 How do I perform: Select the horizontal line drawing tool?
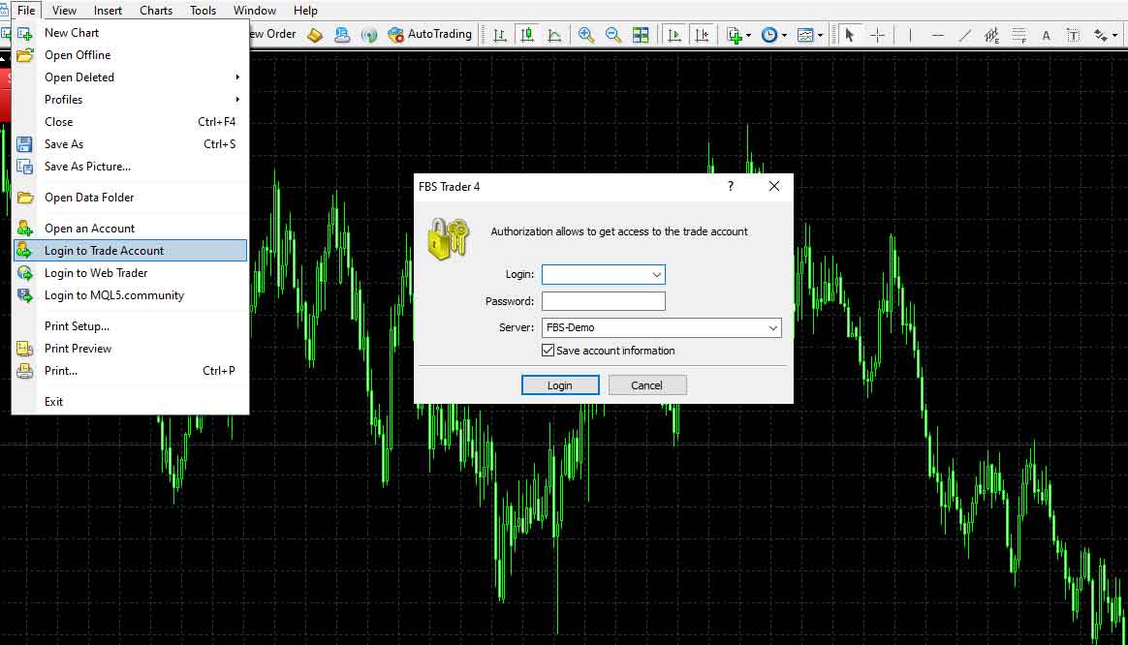coord(937,35)
